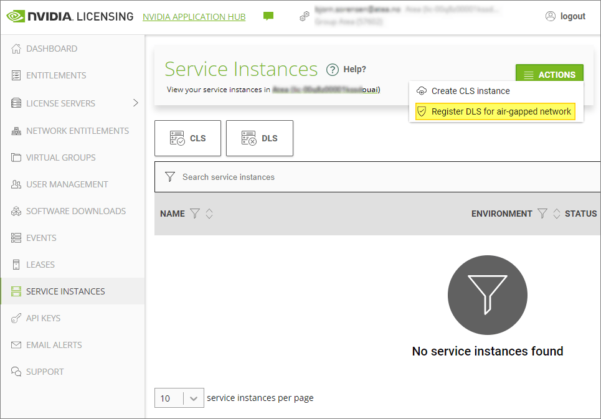Go to Entitlements in the sidebar
The width and height of the screenshot is (601, 419).
coord(56,75)
